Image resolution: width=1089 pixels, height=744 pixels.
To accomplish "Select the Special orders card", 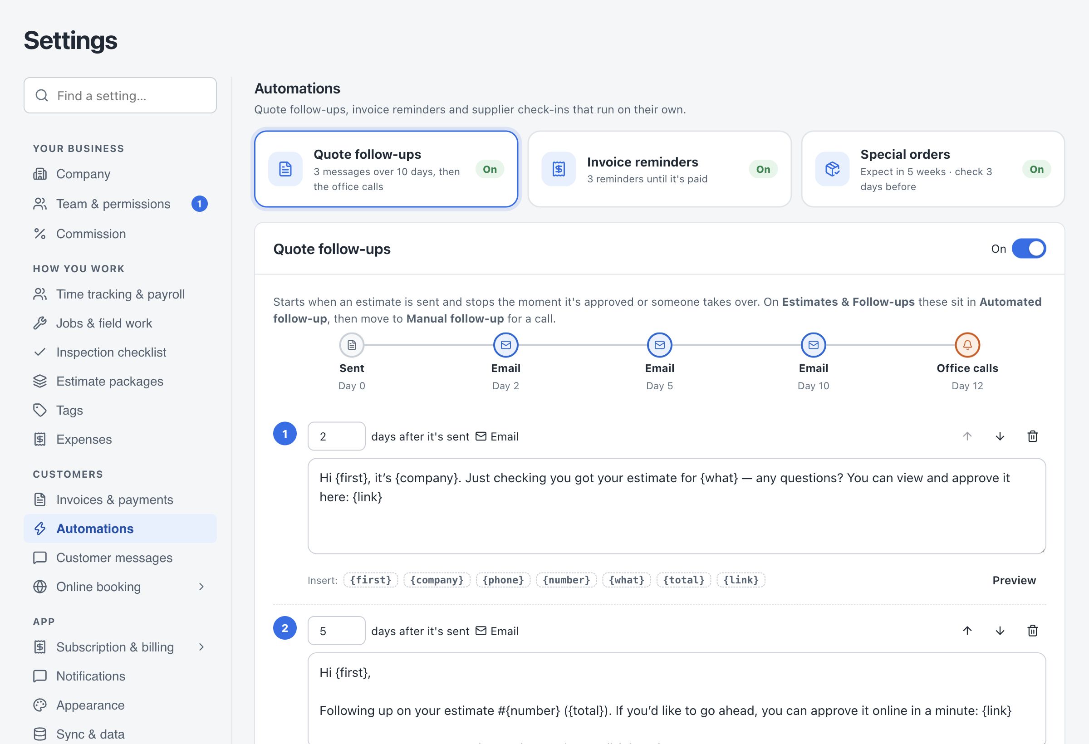I will click(933, 169).
